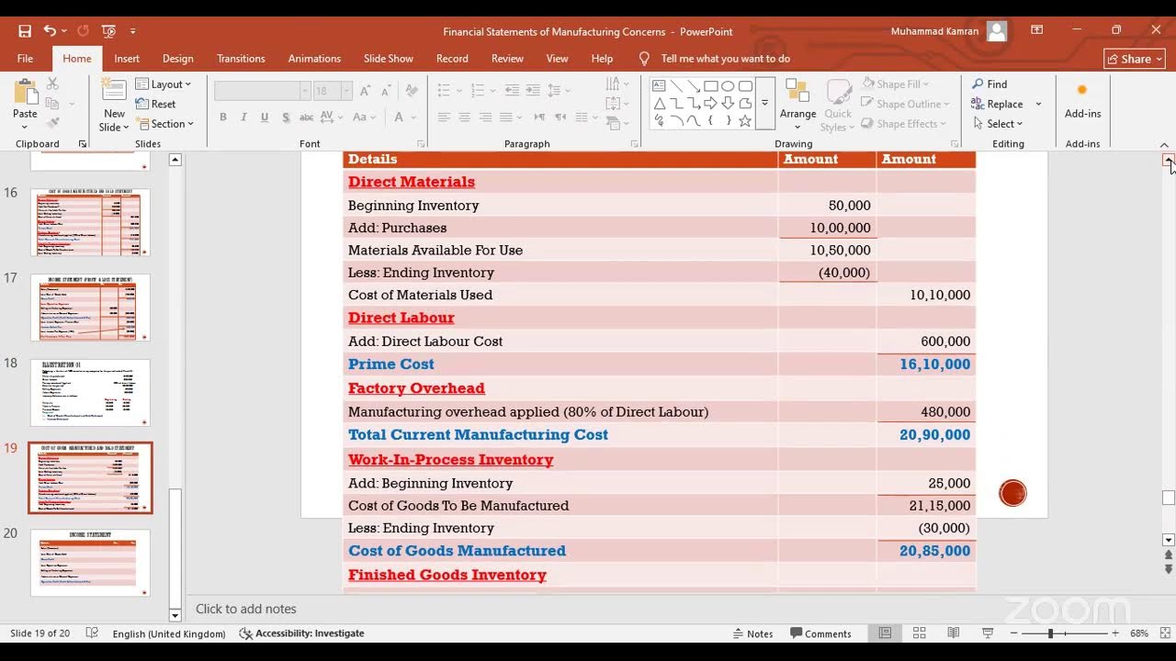Image resolution: width=1176 pixels, height=661 pixels.
Task: Collapse the ribbon with the chevron
Action: [x=1164, y=145]
